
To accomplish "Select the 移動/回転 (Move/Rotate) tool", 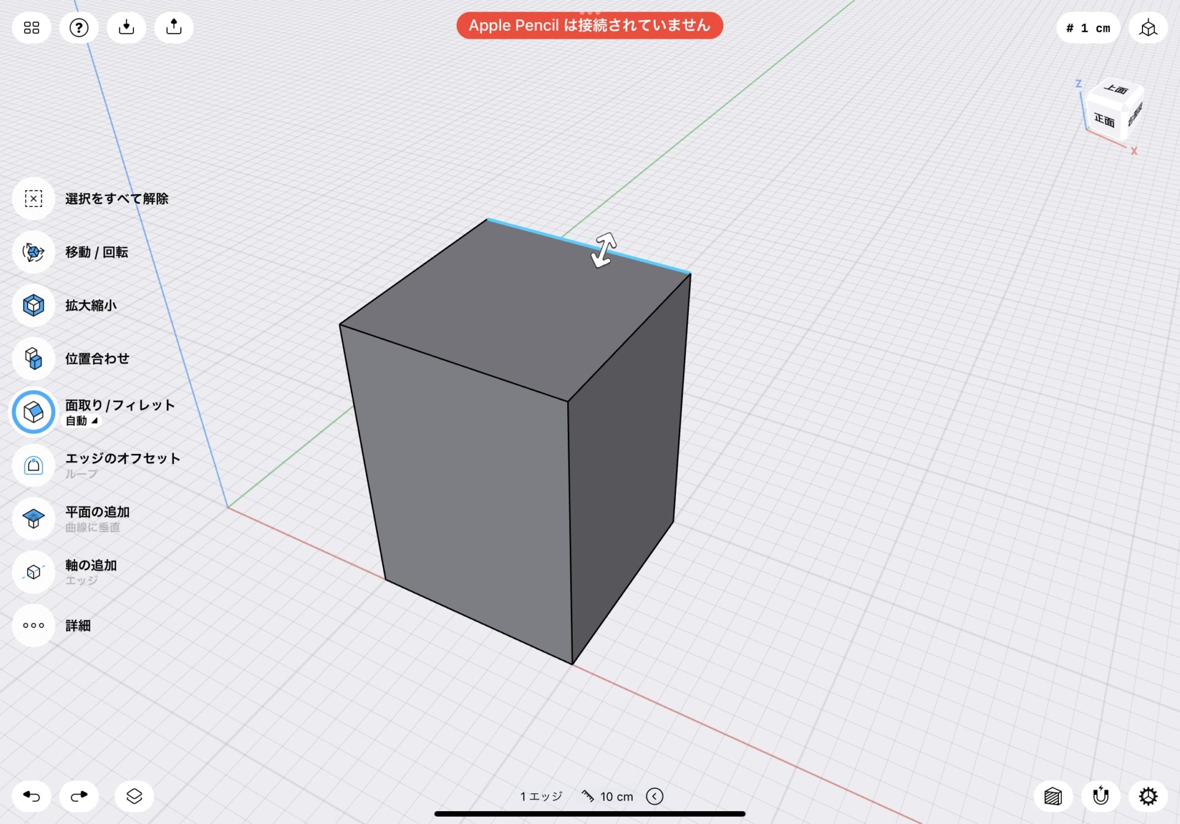I will (33, 252).
